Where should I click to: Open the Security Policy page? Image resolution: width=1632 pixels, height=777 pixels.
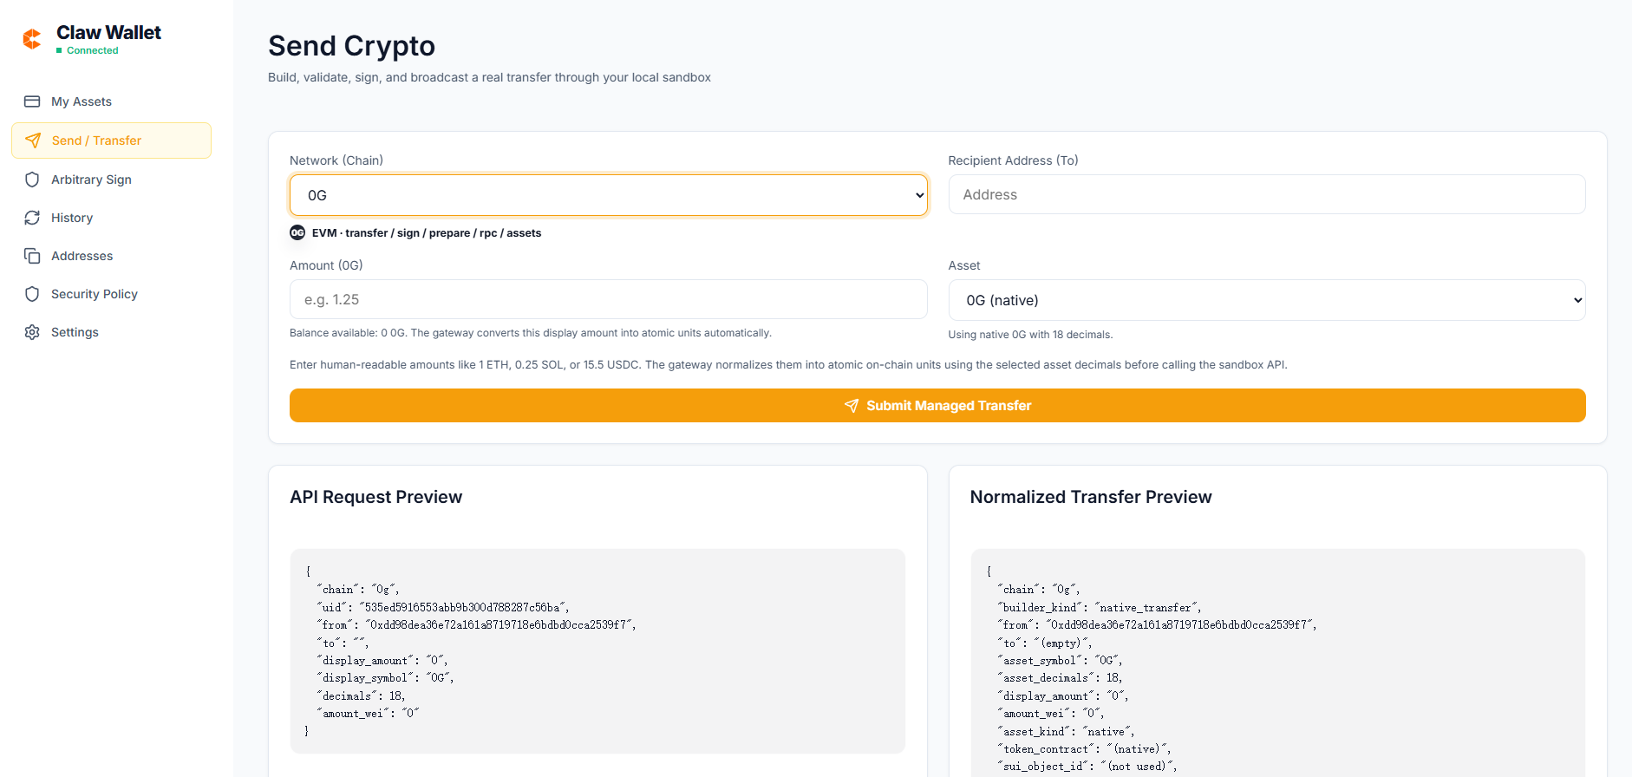95,294
